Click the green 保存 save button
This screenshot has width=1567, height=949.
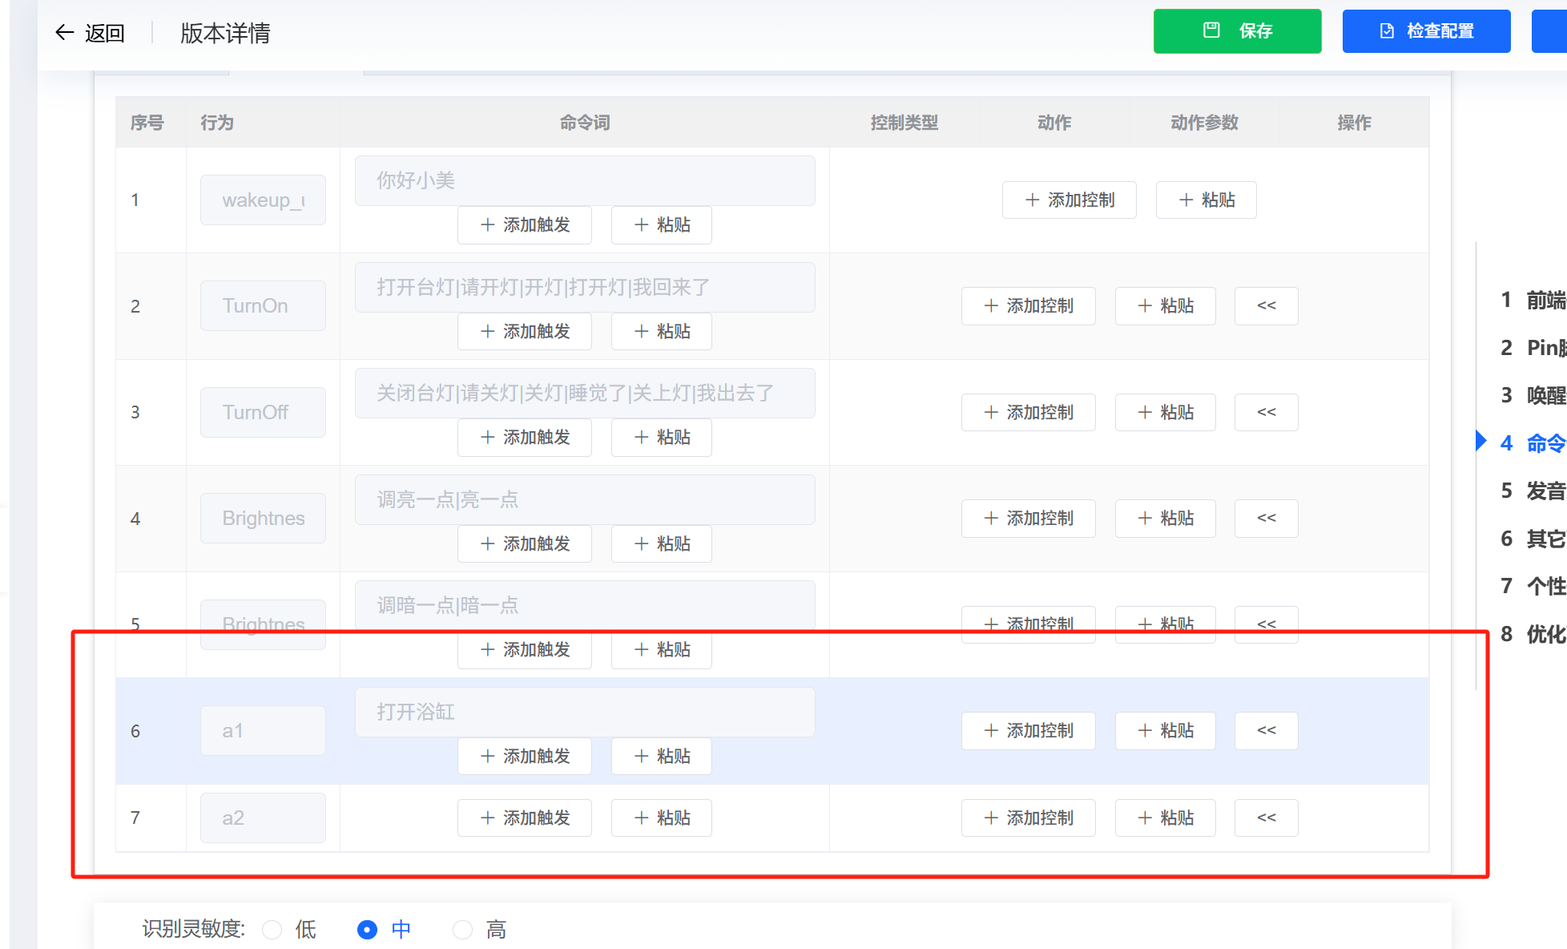(x=1238, y=30)
